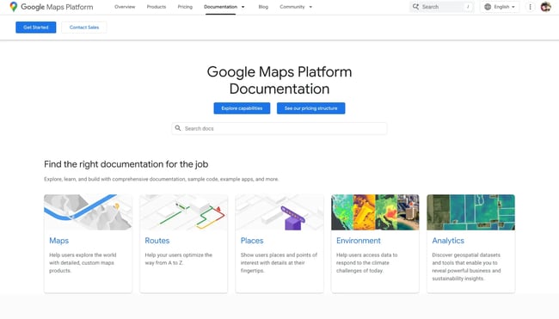Screen dimensions: 559x319
Task: Open the Community menu item
Action: tap(292, 7)
